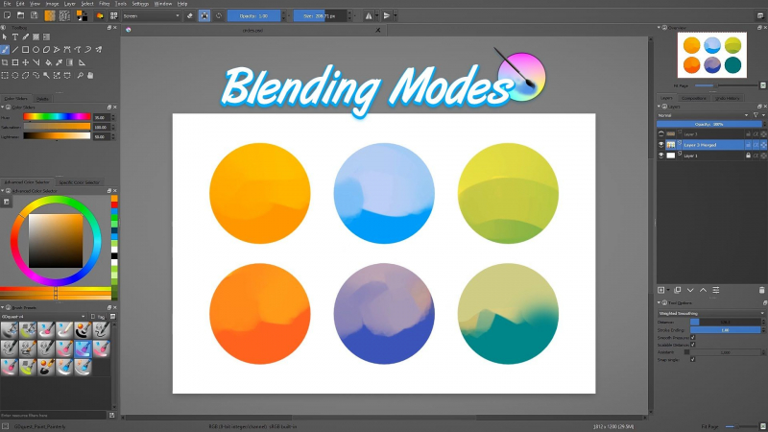This screenshot has height=432, width=768.
Task: Open brush editor settings icon
Action: tap(100, 15)
